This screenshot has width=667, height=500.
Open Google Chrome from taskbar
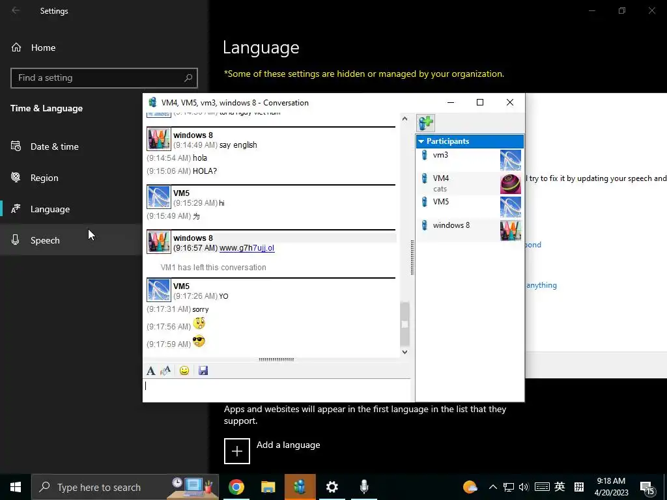(x=236, y=487)
